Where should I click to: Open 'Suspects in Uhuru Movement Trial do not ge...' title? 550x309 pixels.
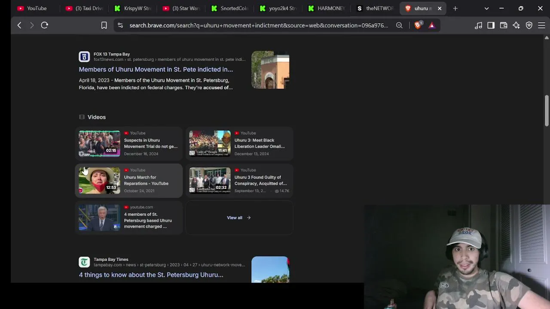[151, 143]
